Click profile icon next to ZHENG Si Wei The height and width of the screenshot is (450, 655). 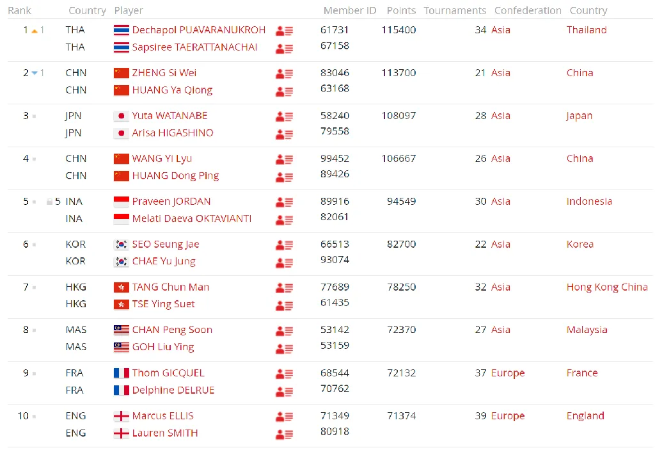pyautogui.click(x=284, y=74)
